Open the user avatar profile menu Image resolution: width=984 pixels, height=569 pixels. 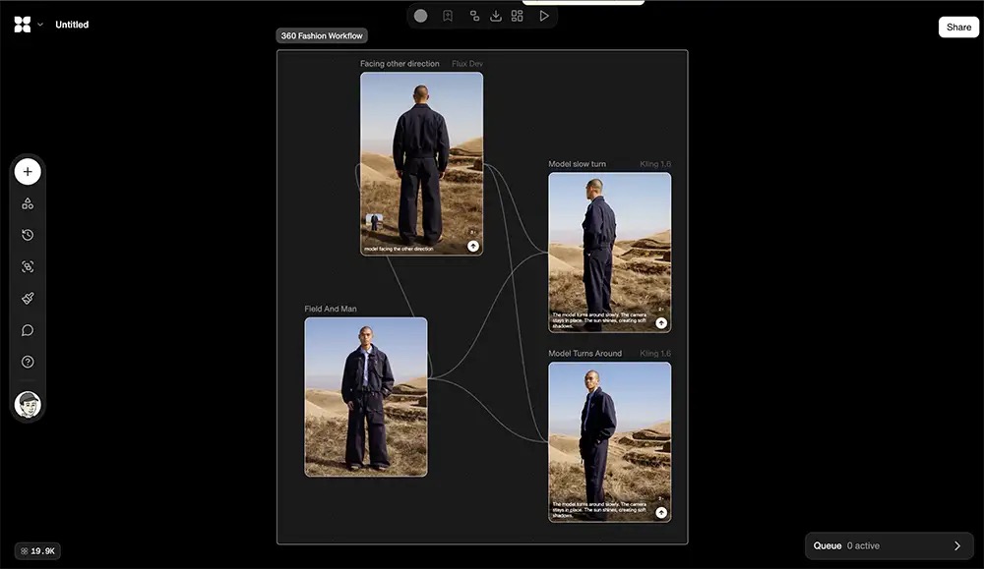tap(28, 404)
